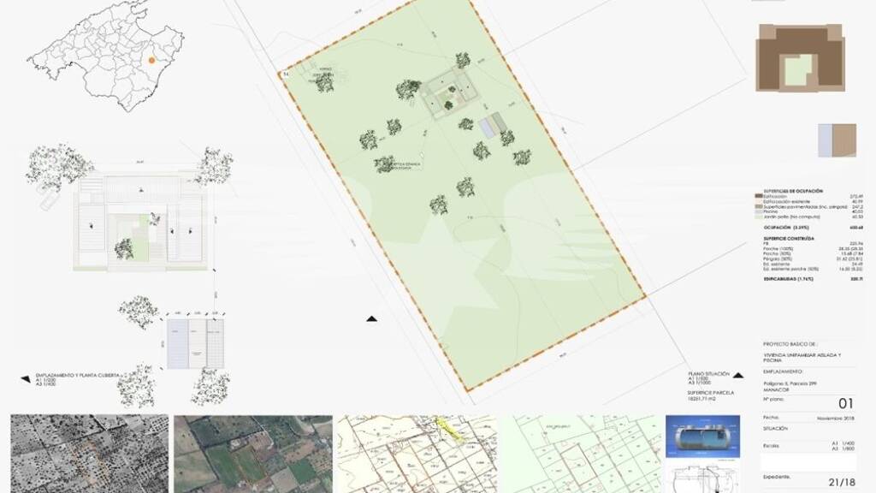Select the house footprint inside the green parcel

pyautogui.click(x=449, y=92)
